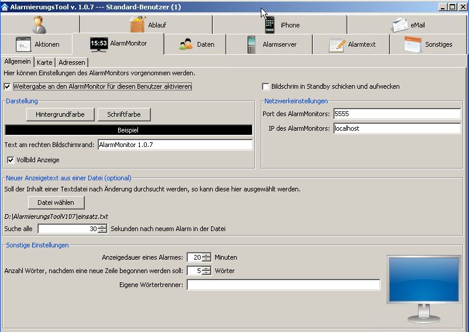Click the Daten people icon

[186, 44]
